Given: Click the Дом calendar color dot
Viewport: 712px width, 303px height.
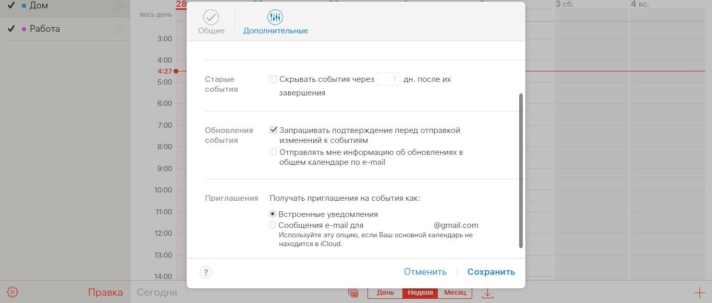Looking at the screenshot, I should 24,6.
